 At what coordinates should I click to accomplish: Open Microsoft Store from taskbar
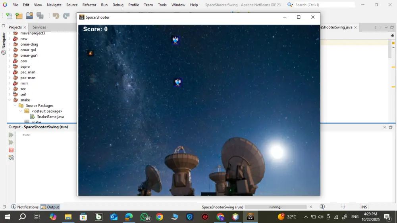(83, 217)
